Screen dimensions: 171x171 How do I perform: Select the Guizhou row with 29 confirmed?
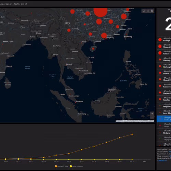(x=164, y=99)
